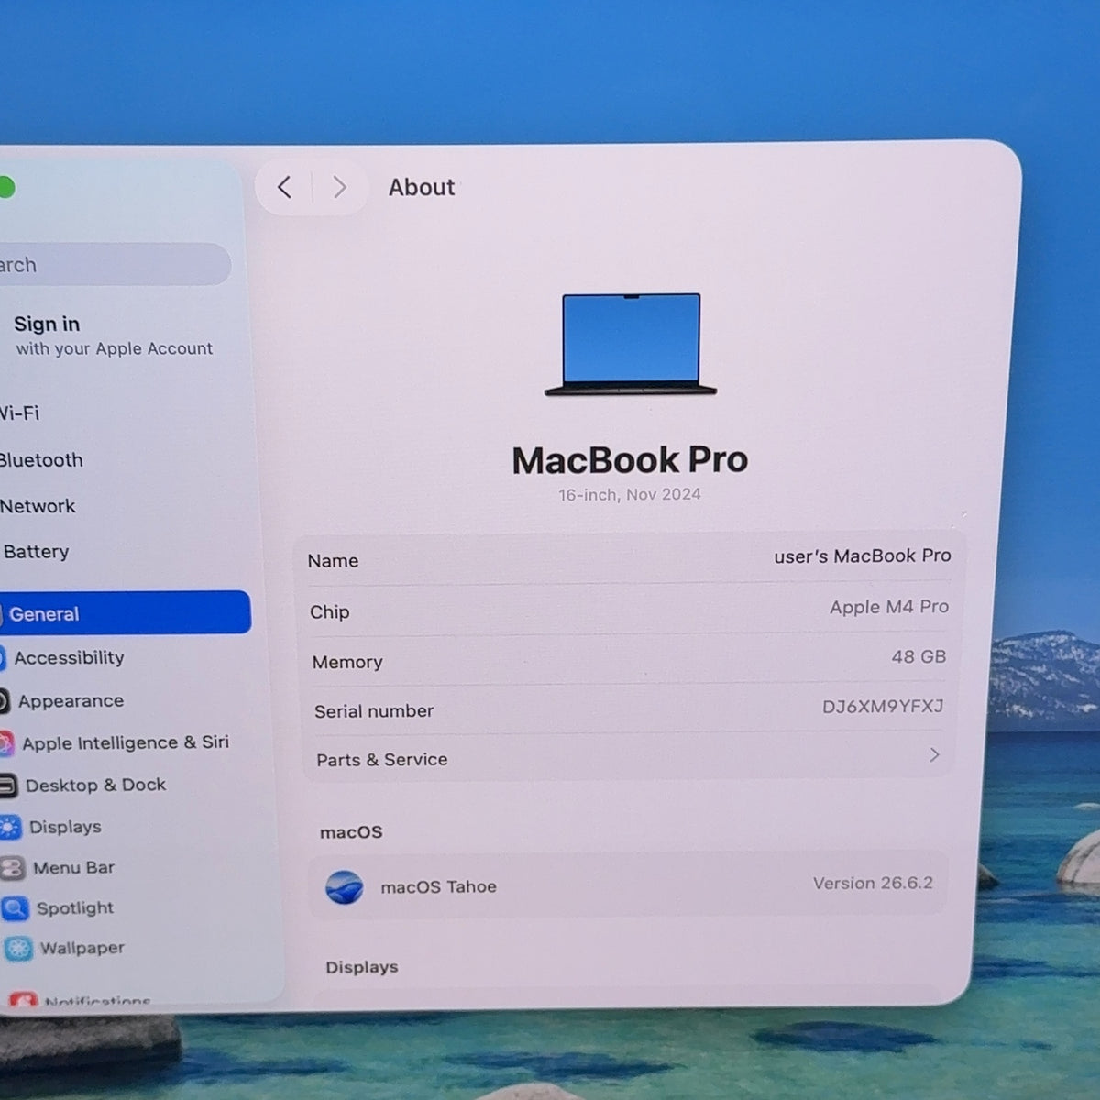
Task: Open the Menu Bar sidebar icon
Action: click(13, 868)
